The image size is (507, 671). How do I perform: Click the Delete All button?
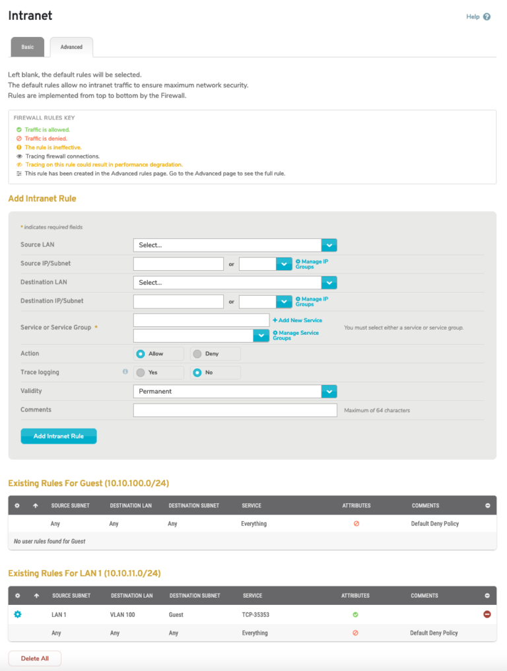click(x=34, y=658)
